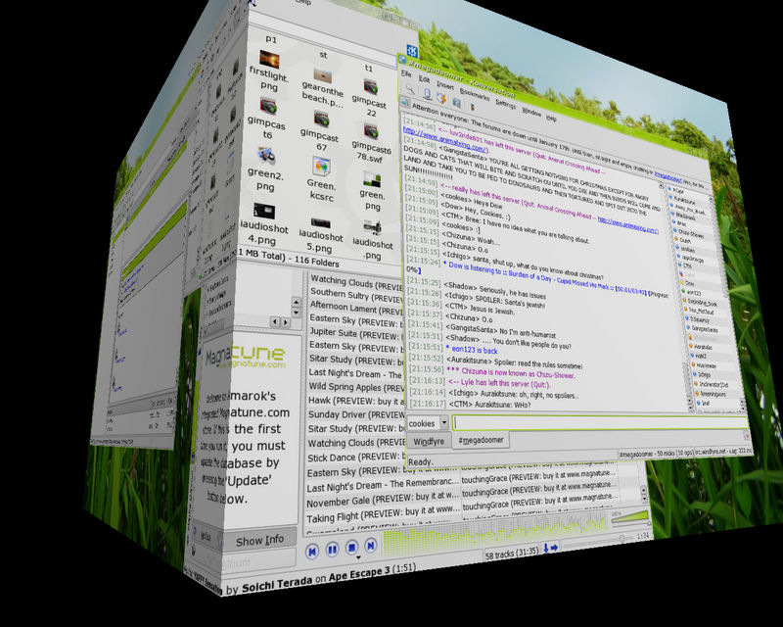The height and width of the screenshot is (627, 783).
Task: Open the Help menu in Konversation
Action: (551, 118)
